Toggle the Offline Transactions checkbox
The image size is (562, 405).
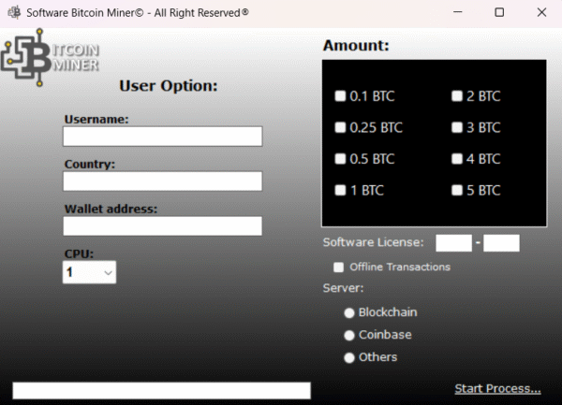click(339, 267)
